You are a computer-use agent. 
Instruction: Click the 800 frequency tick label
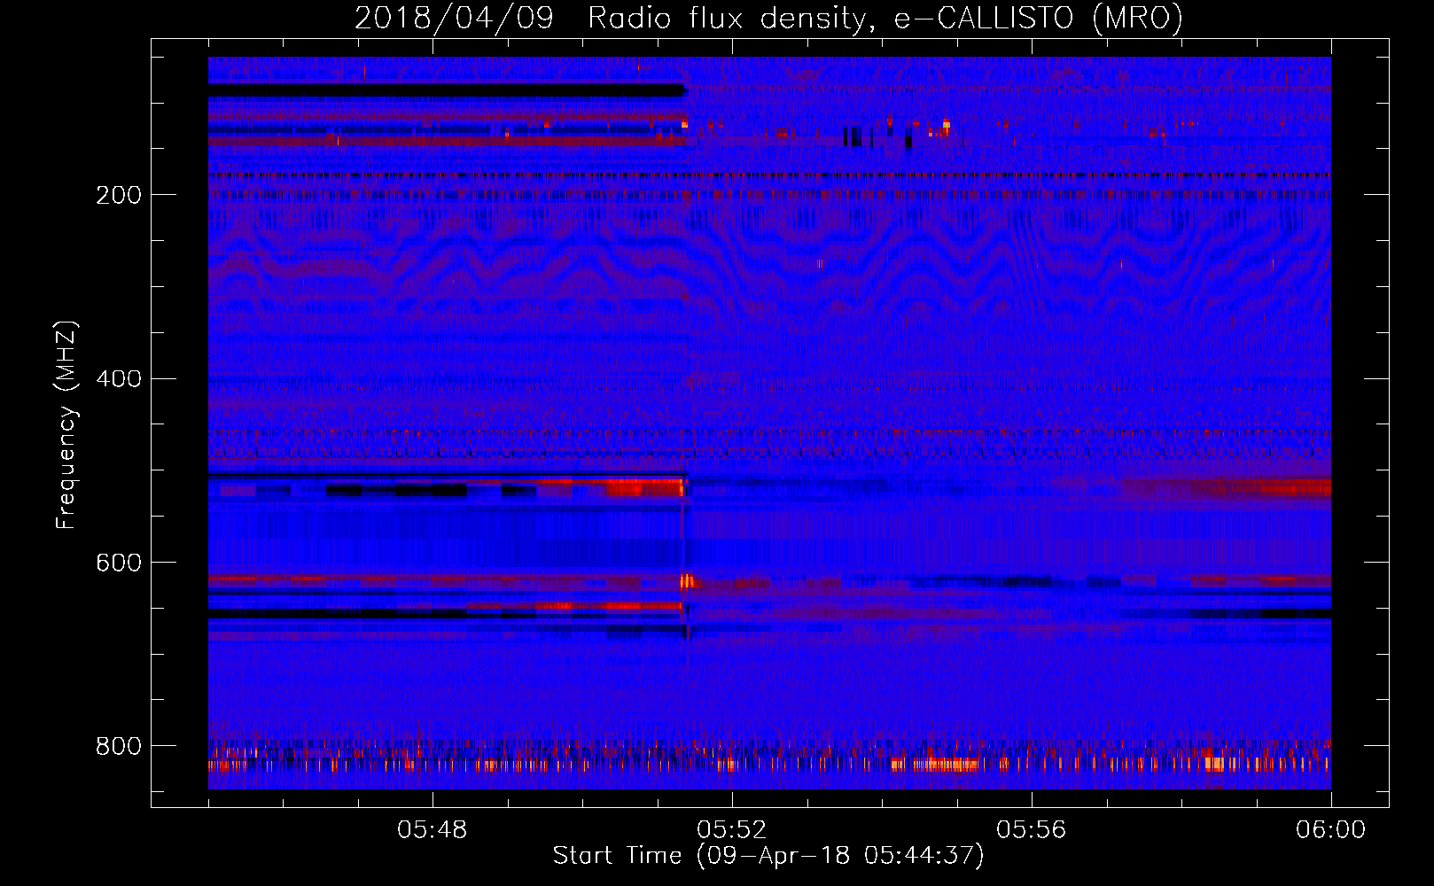(119, 746)
